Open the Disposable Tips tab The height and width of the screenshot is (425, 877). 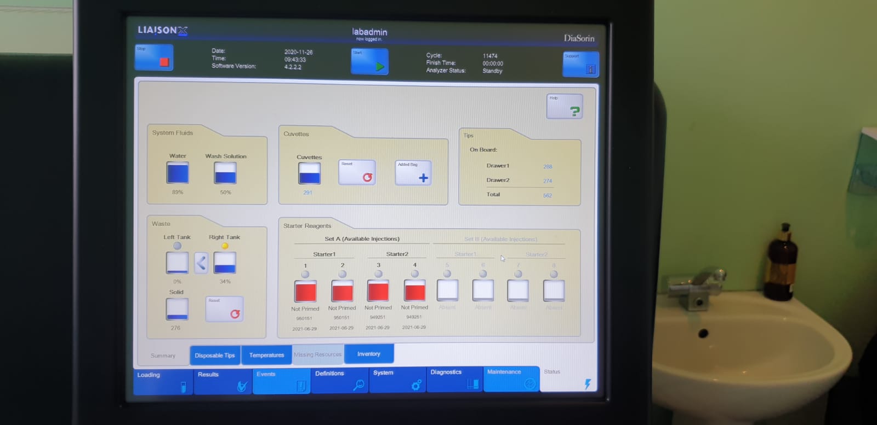pos(214,355)
